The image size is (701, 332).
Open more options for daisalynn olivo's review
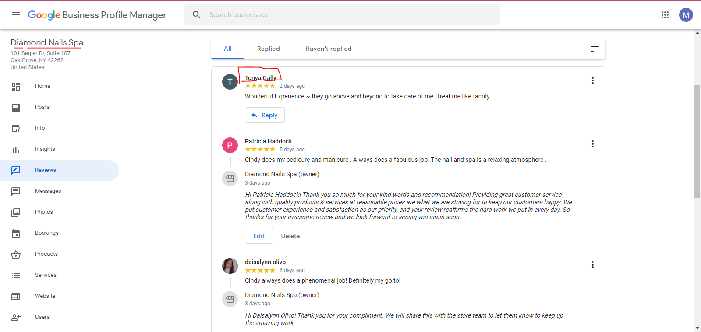point(593,265)
